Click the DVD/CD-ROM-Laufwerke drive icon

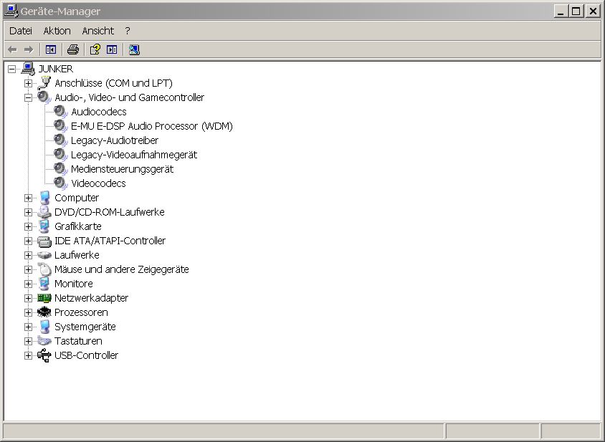[44, 212]
